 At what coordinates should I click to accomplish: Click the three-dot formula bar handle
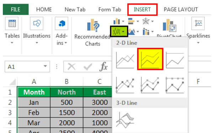point(57,66)
